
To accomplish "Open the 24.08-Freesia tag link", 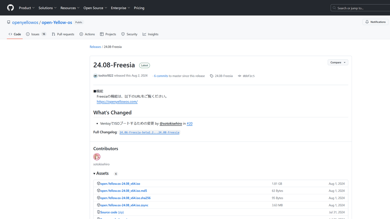I will point(224,76).
